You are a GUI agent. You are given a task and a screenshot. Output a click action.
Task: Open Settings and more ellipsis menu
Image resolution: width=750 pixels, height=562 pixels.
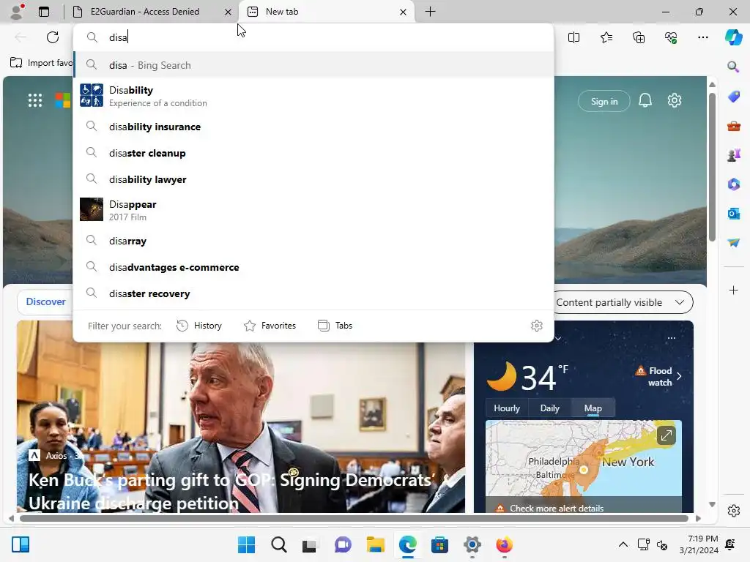click(703, 37)
